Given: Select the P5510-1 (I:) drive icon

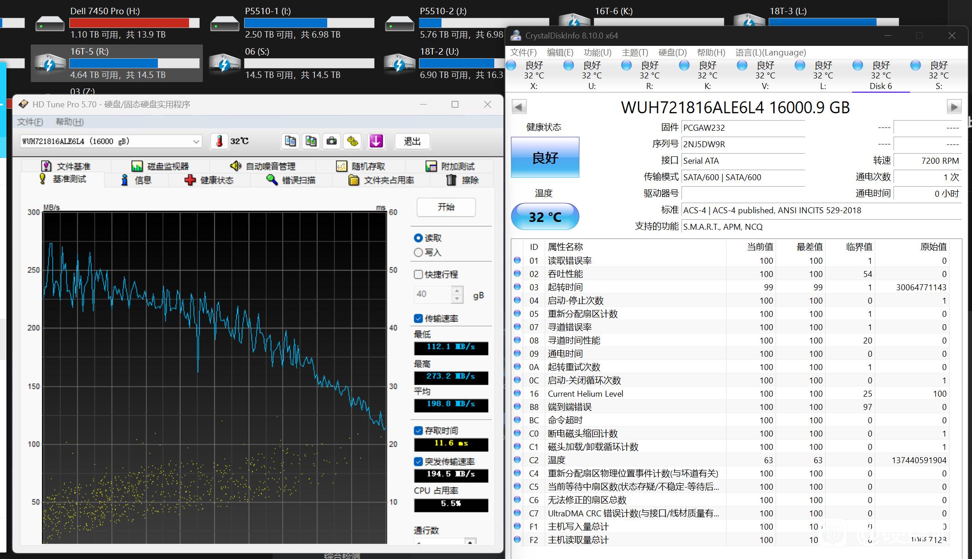Looking at the screenshot, I should pyautogui.click(x=225, y=23).
